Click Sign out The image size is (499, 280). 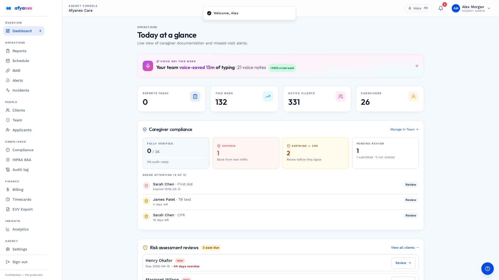tap(24, 262)
